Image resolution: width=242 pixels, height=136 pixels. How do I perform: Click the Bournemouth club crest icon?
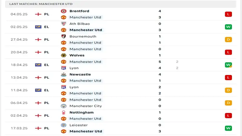tap(64, 36)
